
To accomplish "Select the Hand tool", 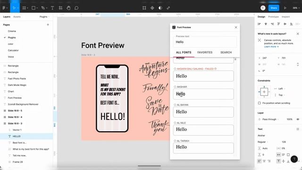I will 68,8.
